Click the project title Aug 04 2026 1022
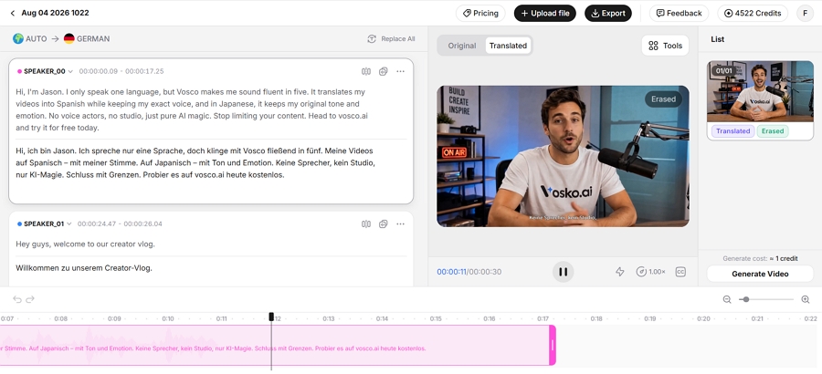The image size is (822, 374). tap(55, 13)
